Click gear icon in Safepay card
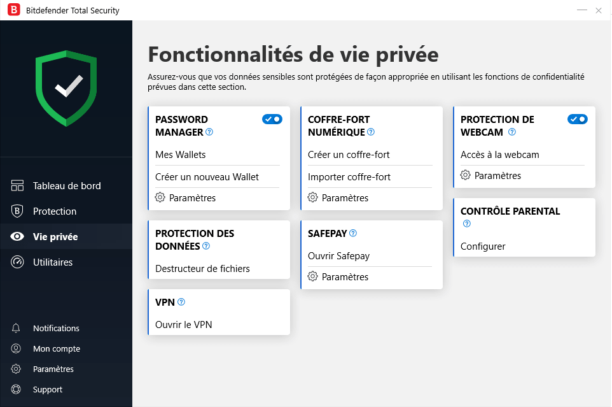The width and height of the screenshot is (612, 407). [312, 276]
